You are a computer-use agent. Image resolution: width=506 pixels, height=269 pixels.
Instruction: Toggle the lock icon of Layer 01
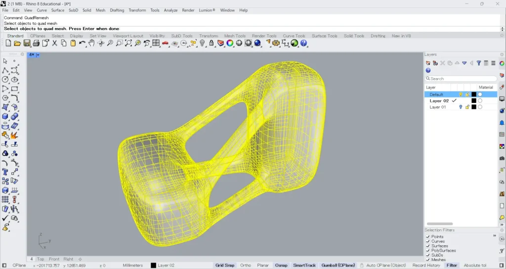coord(467,107)
